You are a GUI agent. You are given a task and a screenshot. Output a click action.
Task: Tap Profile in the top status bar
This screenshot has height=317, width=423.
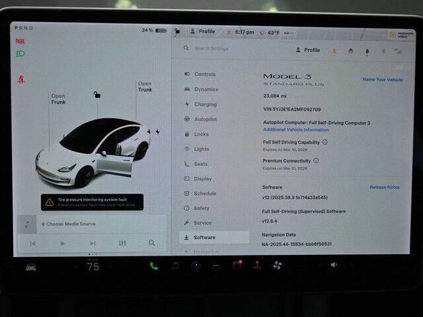click(203, 32)
